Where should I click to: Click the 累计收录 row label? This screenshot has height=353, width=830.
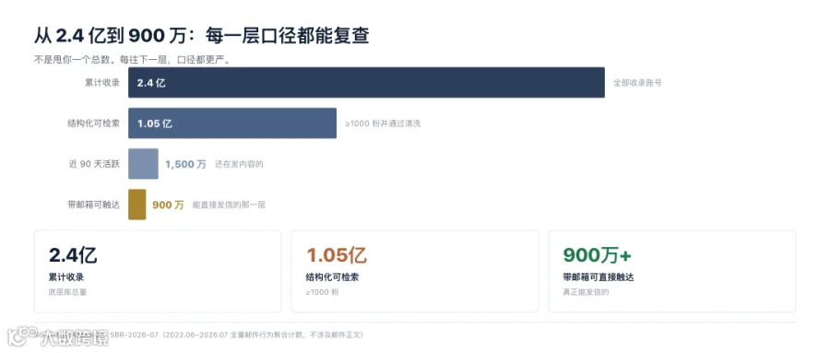pos(102,83)
